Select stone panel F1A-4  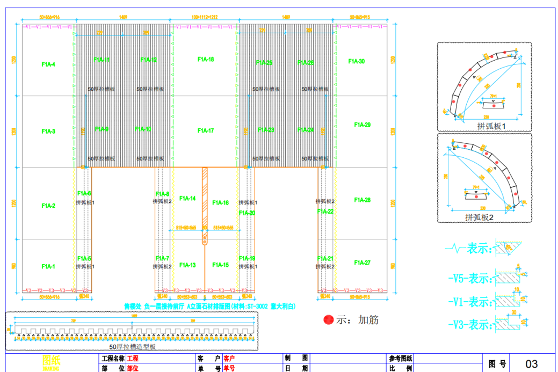[x=48, y=64]
